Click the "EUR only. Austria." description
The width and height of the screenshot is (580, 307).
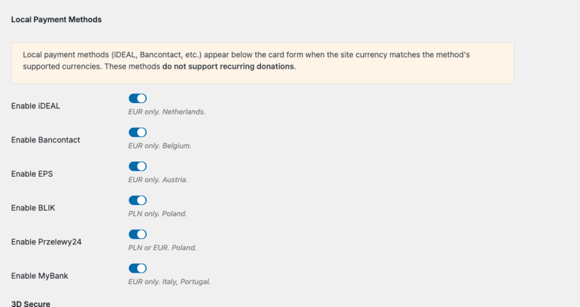[158, 180]
